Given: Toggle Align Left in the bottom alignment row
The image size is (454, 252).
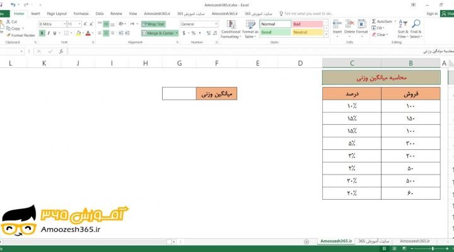Looking at the screenshot, I should tap(100, 33).
